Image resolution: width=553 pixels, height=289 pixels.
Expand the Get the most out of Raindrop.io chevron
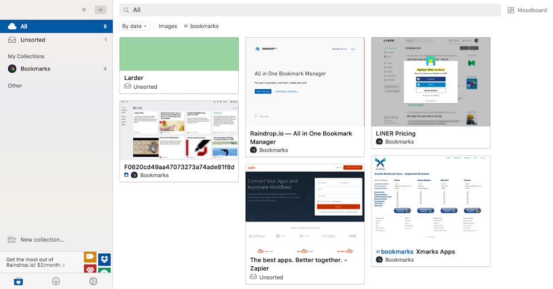coord(63,265)
